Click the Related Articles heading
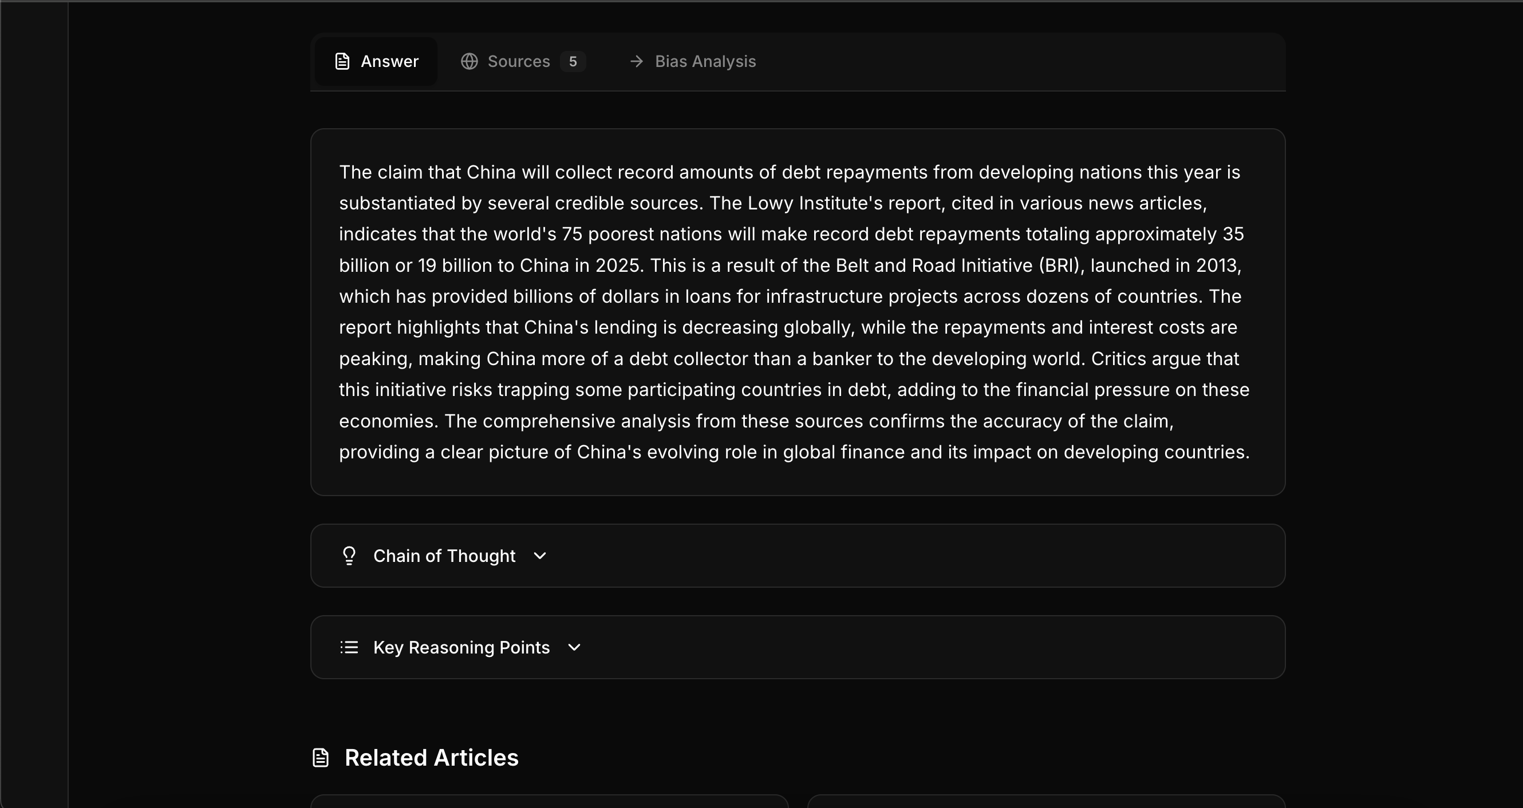Image resolution: width=1523 pixels, height=808 pixels. pyautogui.click(x=431, y=758)
